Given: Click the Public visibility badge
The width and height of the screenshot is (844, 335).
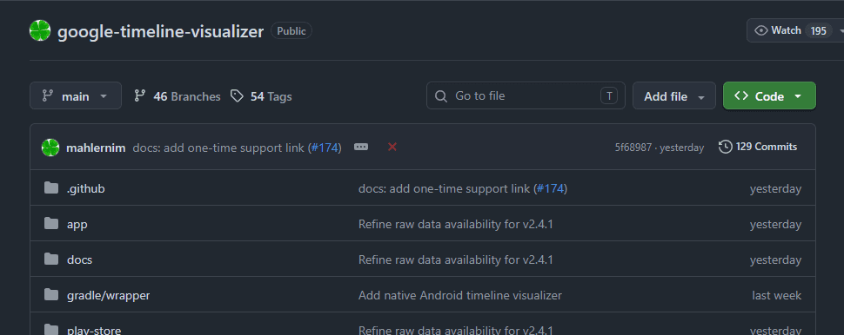Looking at the screenshot, I should tap(291, 31).
